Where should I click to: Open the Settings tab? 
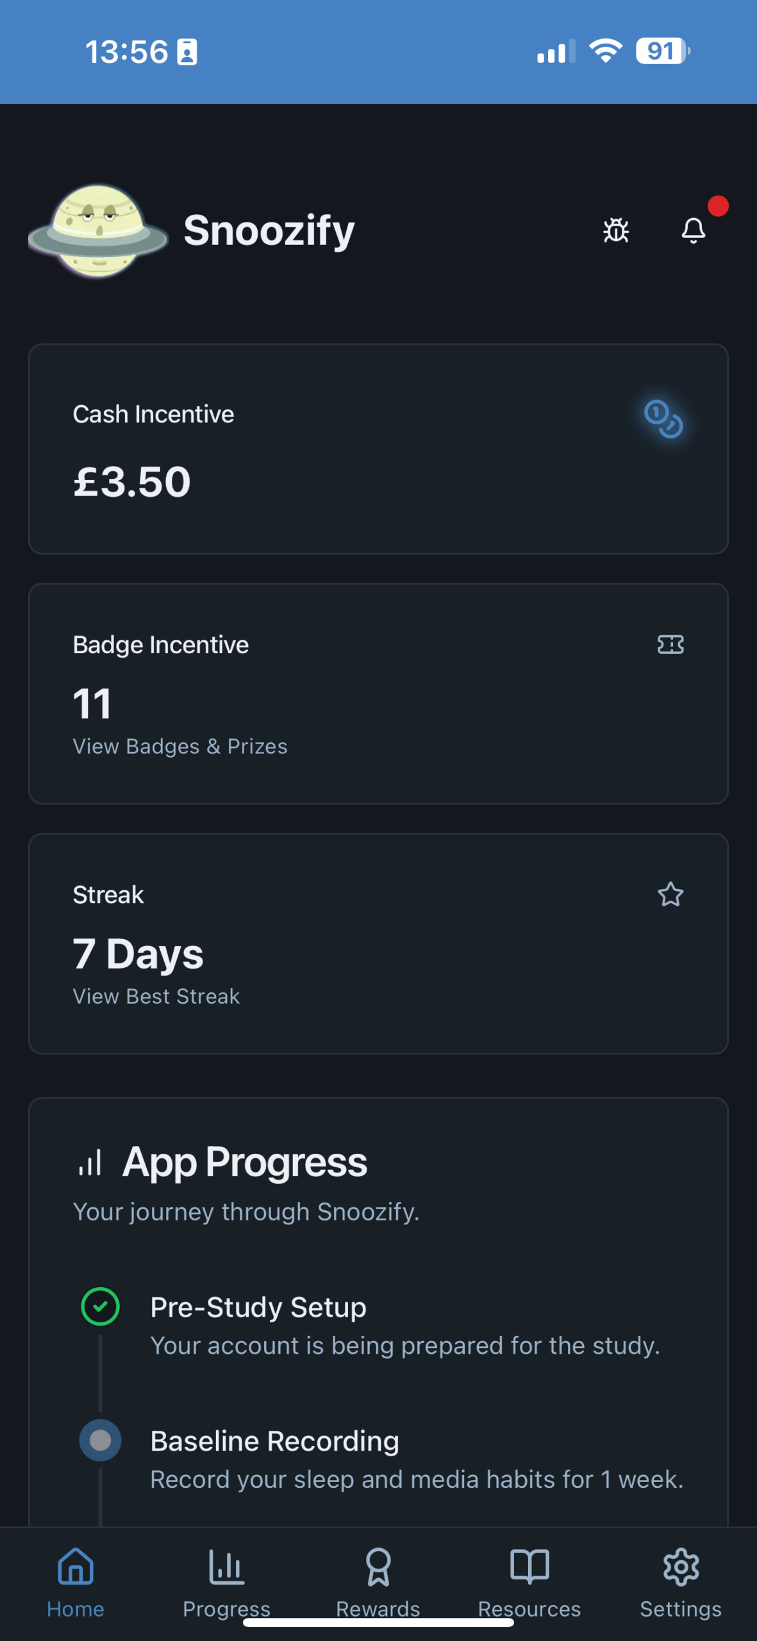[x=681, y=1581]
